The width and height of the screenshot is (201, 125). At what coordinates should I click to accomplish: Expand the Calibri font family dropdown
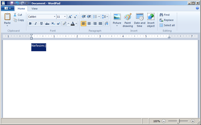tap(54, 17)
